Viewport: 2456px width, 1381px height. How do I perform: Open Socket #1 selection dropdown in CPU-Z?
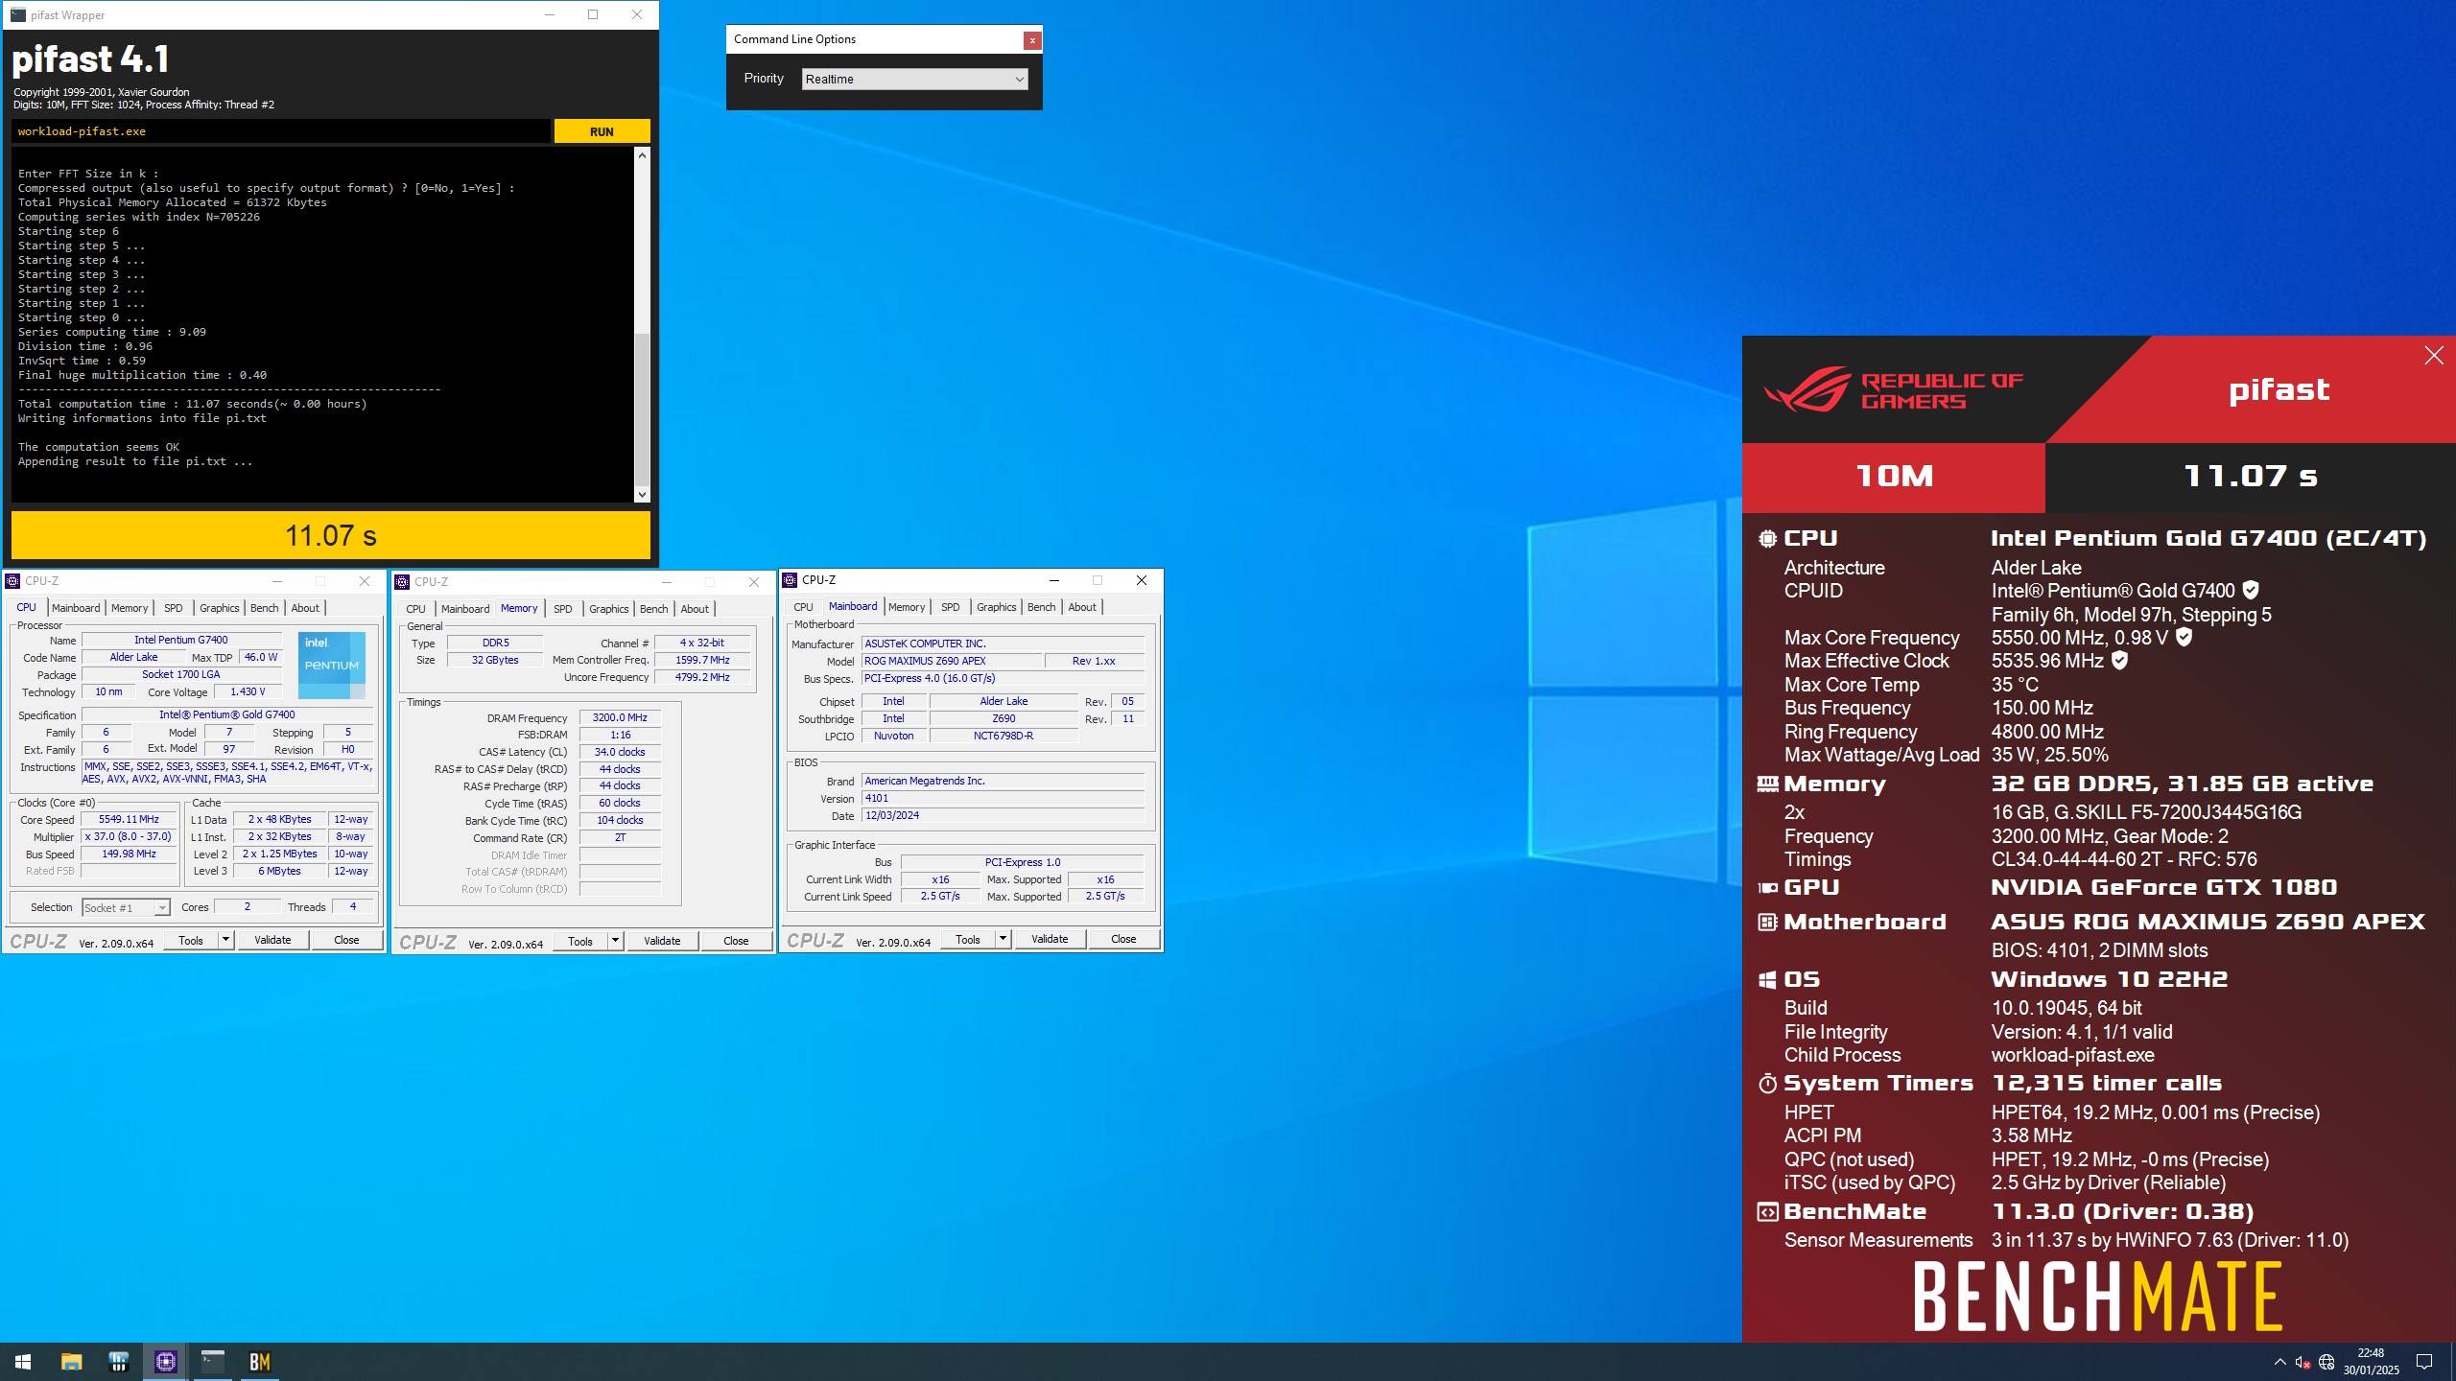point(126,908)
